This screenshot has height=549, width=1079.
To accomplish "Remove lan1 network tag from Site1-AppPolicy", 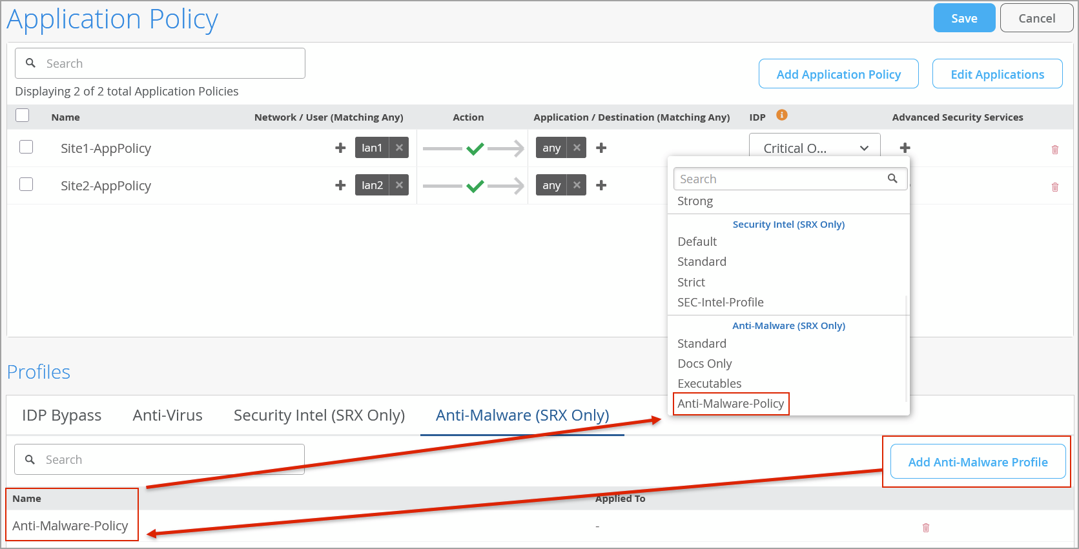I will [399, 148].
